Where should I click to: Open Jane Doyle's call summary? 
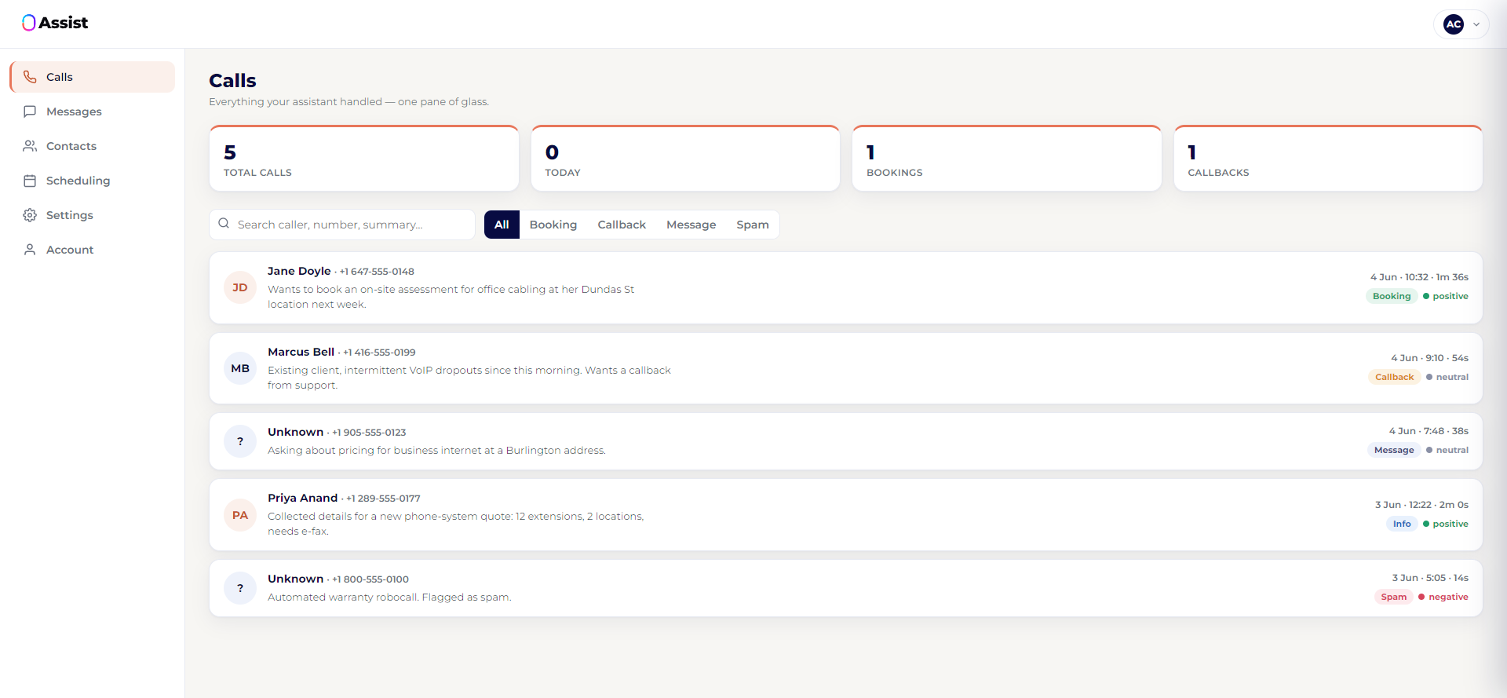click(451, 297)
